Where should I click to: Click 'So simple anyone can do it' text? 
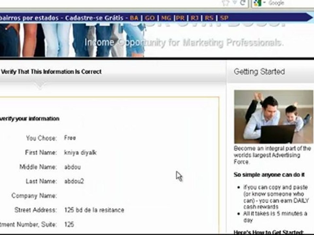click(269, 175)
